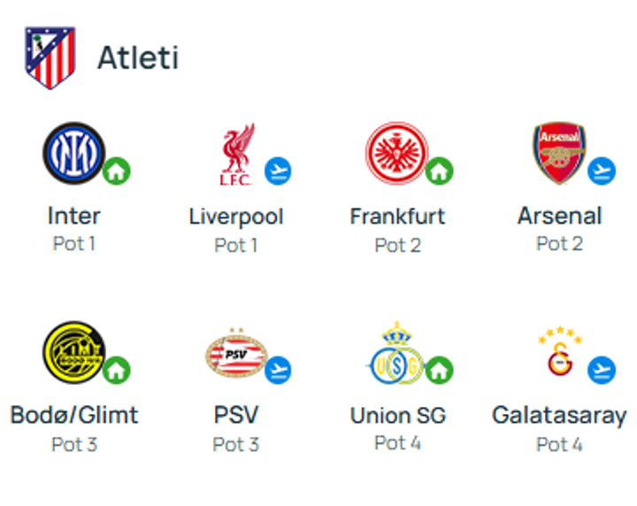Open the Galatasaray team name link

(559, 415)
